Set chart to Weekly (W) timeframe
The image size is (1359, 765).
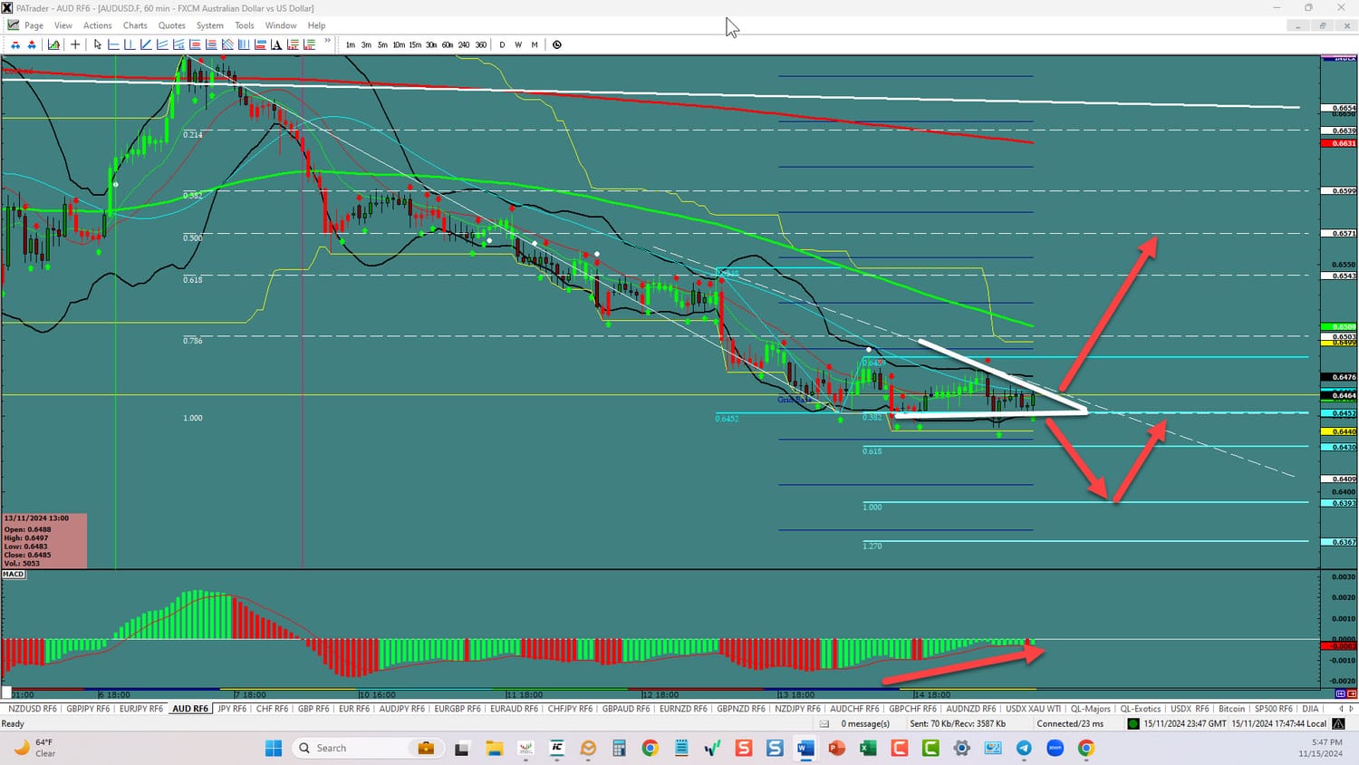pos(518,44)
